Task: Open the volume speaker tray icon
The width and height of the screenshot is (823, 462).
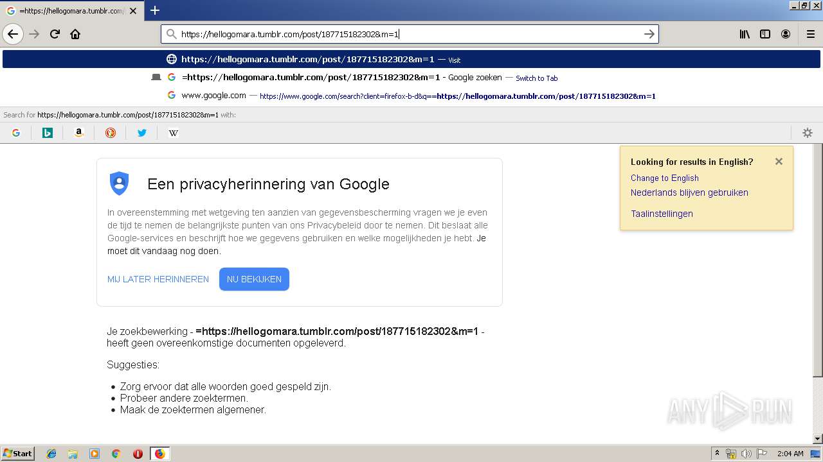Action: 746,454
